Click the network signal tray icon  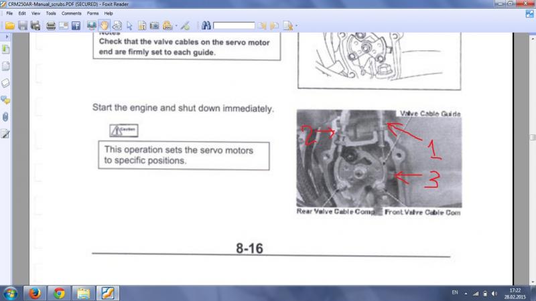pos(476,294)
